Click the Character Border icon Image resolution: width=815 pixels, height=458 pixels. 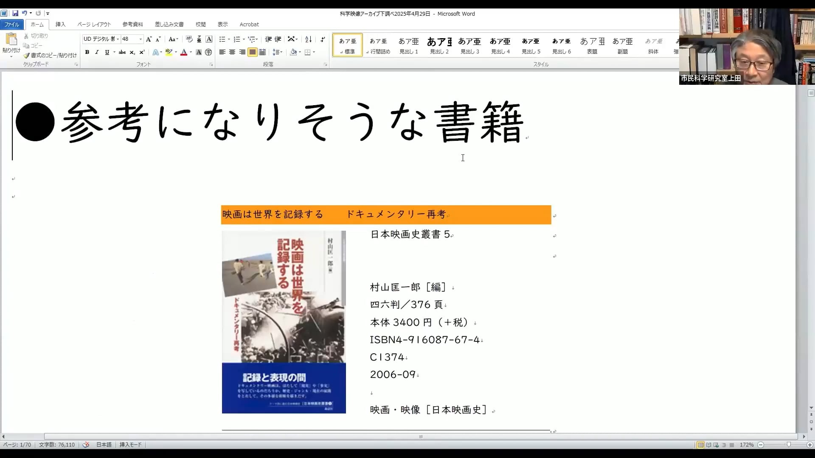click(209, 39)
